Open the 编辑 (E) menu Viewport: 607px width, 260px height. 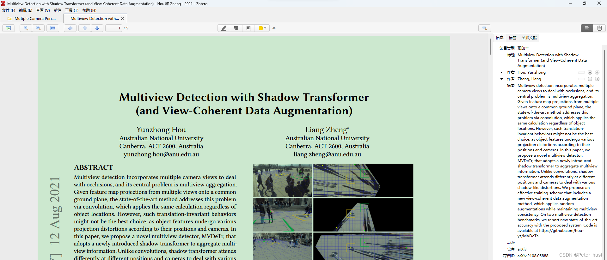[x=26, y=10]
